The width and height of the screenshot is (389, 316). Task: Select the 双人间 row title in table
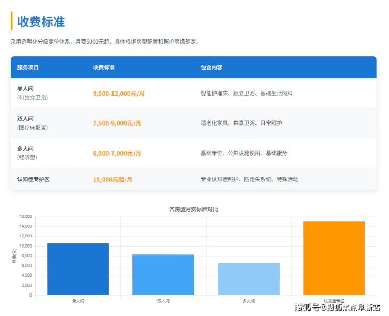[25, 118]
